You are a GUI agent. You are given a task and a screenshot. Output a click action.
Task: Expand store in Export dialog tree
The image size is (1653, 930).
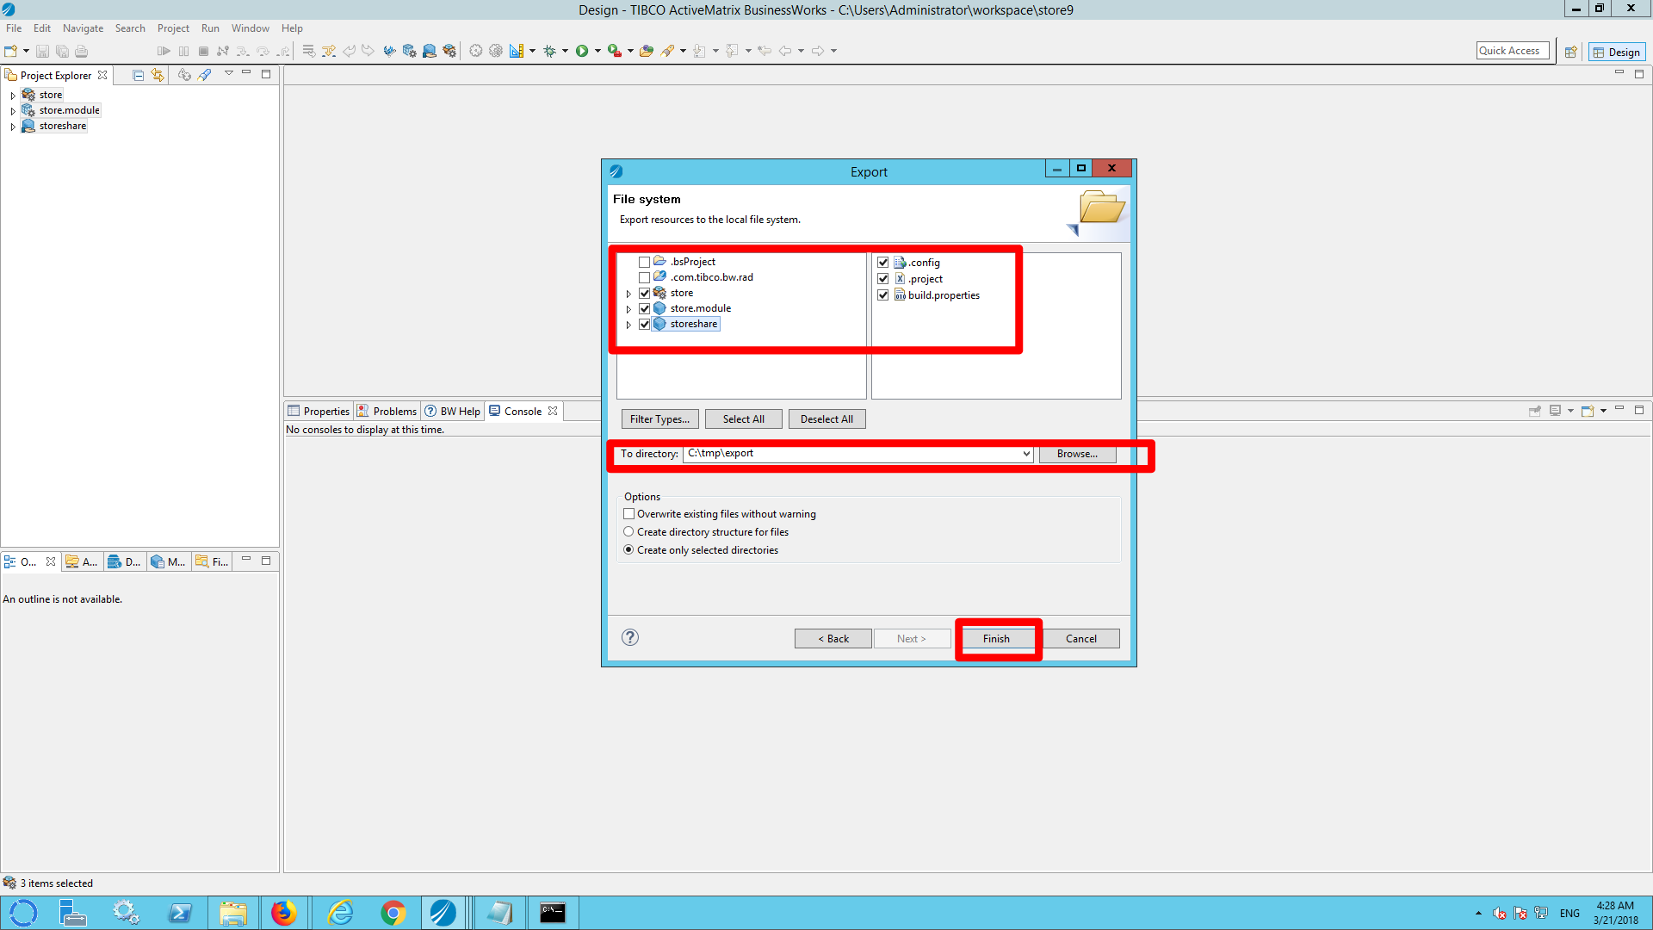click(628, 294)
